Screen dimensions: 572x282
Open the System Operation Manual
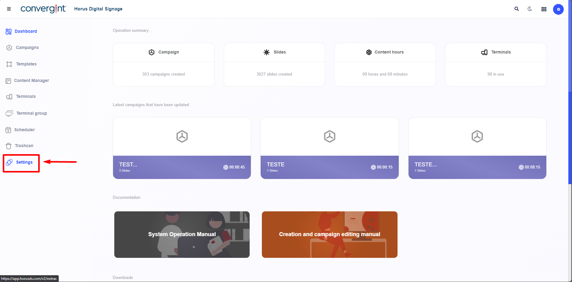(x=182, y=234)
